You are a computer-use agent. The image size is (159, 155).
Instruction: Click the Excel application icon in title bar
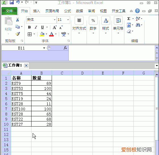point(4,2)
